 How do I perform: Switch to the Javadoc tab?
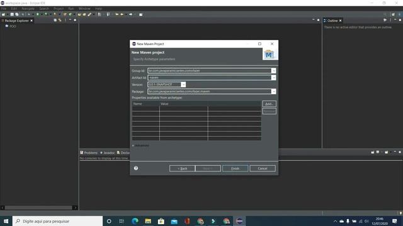(x=108, y=153)
